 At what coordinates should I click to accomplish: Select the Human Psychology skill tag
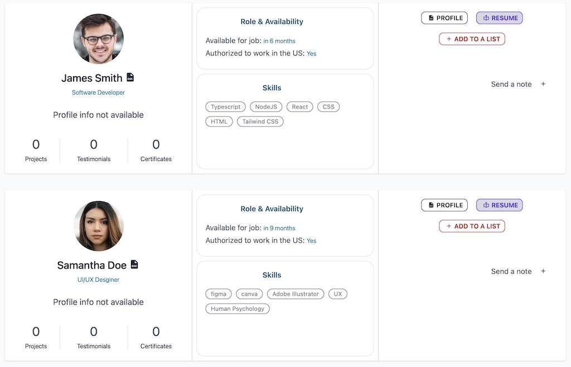tap(238, 309)
